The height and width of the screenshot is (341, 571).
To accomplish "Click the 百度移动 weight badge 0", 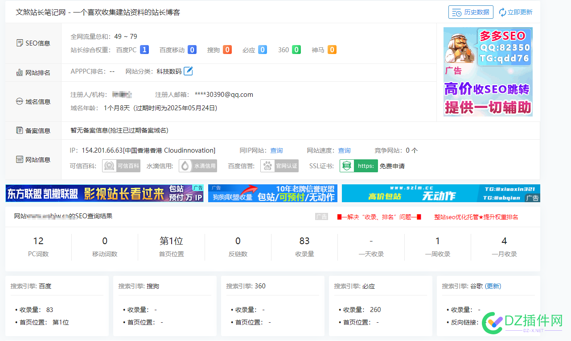I will (x=192, y=50).
